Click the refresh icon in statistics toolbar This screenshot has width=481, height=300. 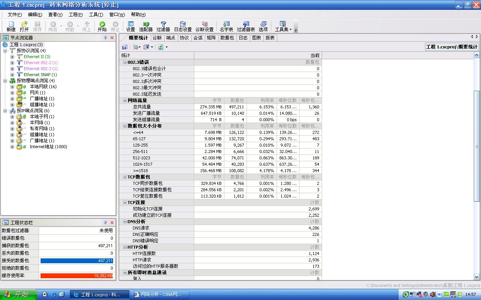tap(160, 47)
